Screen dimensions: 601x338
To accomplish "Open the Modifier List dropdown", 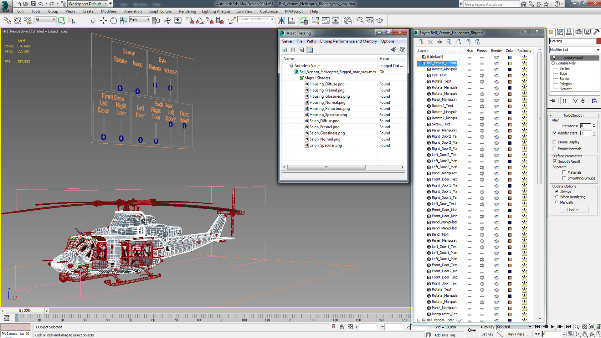I will coord(575,50).
